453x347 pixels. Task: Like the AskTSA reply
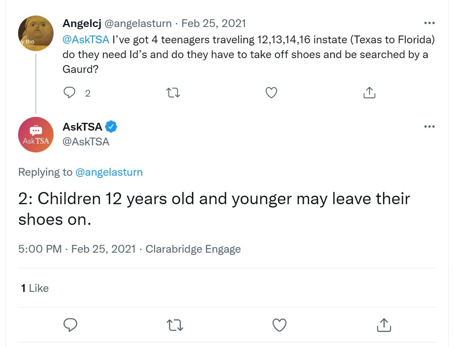pyautogui.click(x=279, y=325)
